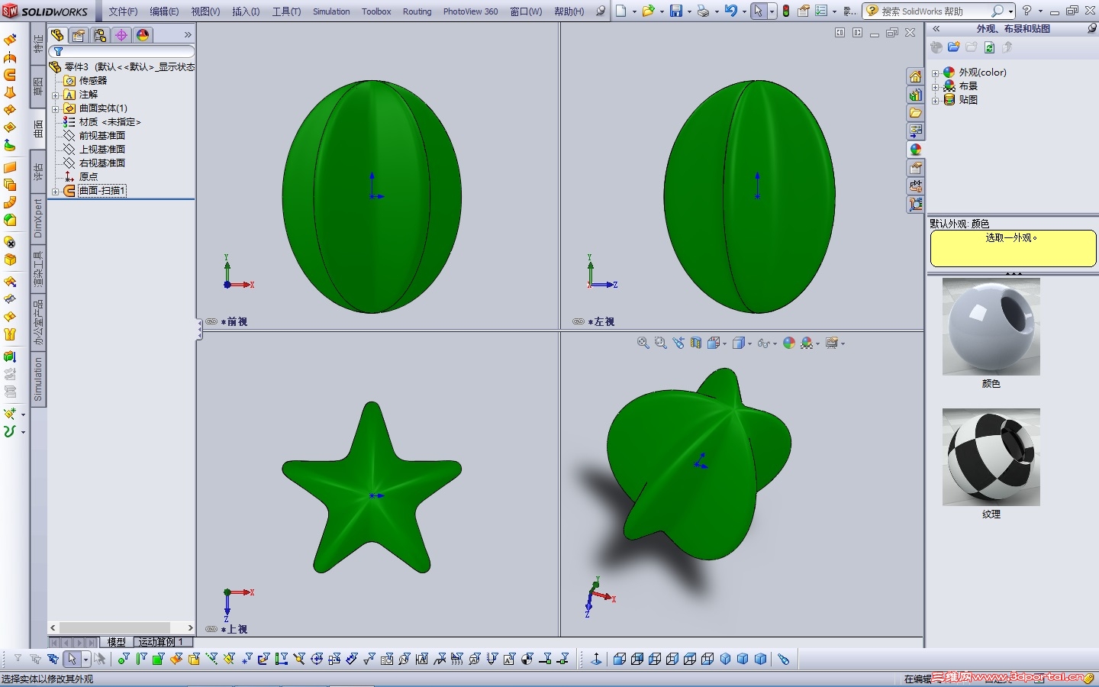Image resolution: width=1099 pixels, height=687 pixels.
Task: Click the feature tree horizontal scrollbar
Action: pyautogui.click(x=121, y=627)
